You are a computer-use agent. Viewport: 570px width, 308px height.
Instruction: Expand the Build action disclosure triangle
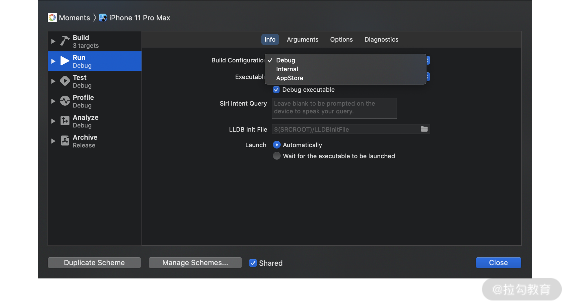(x=53, y=41)
